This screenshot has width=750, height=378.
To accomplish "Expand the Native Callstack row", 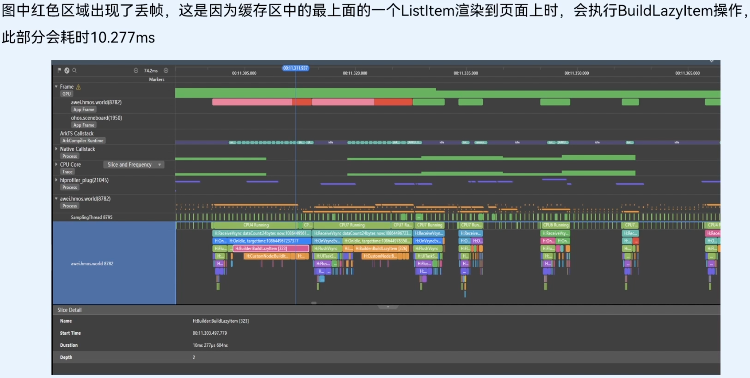I will point(56,149).
